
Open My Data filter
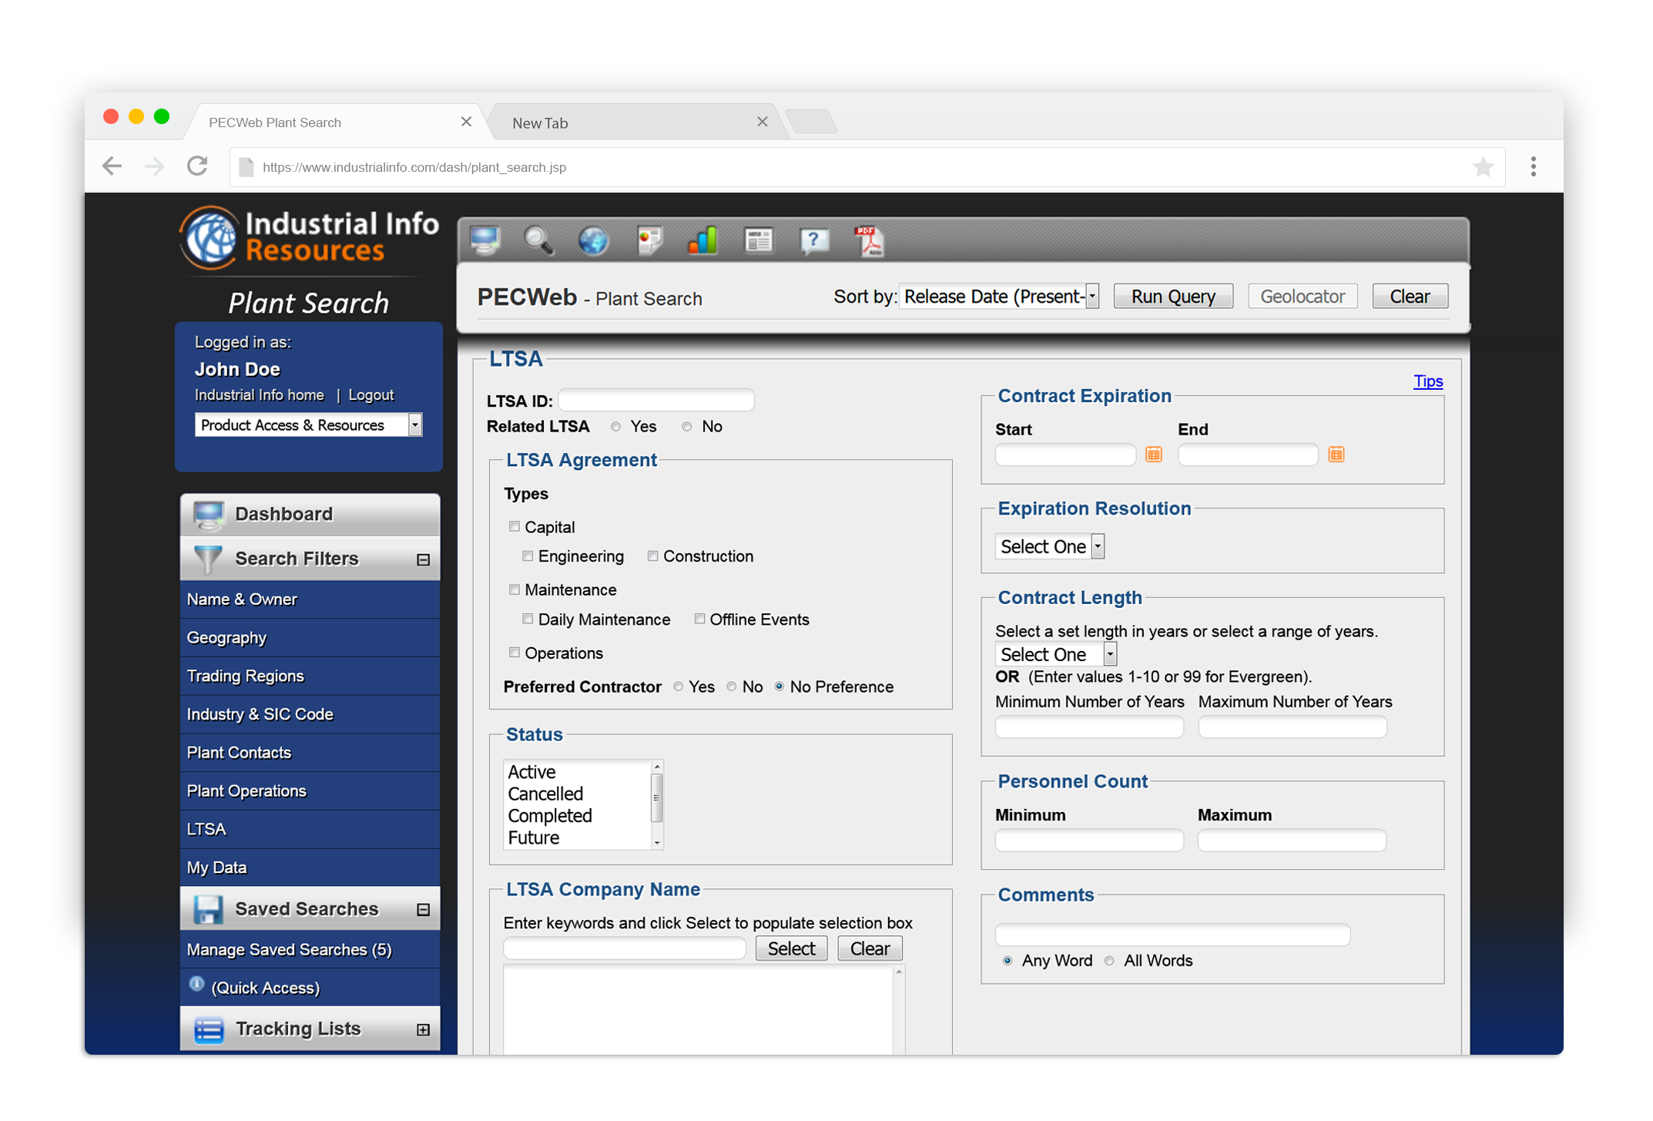(x=310, y=868)
